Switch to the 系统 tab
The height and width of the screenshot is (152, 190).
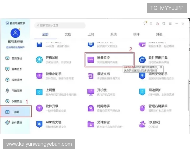pyautogui.click(x=114, y=35)
